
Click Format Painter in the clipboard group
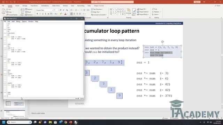[12, 15]
